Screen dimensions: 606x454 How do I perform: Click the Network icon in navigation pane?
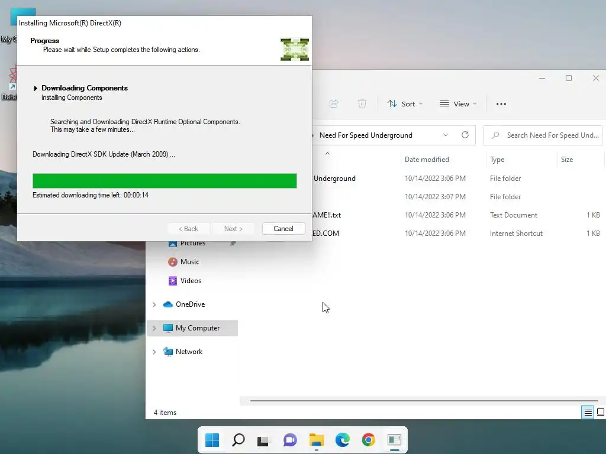(x=167, y=352)
